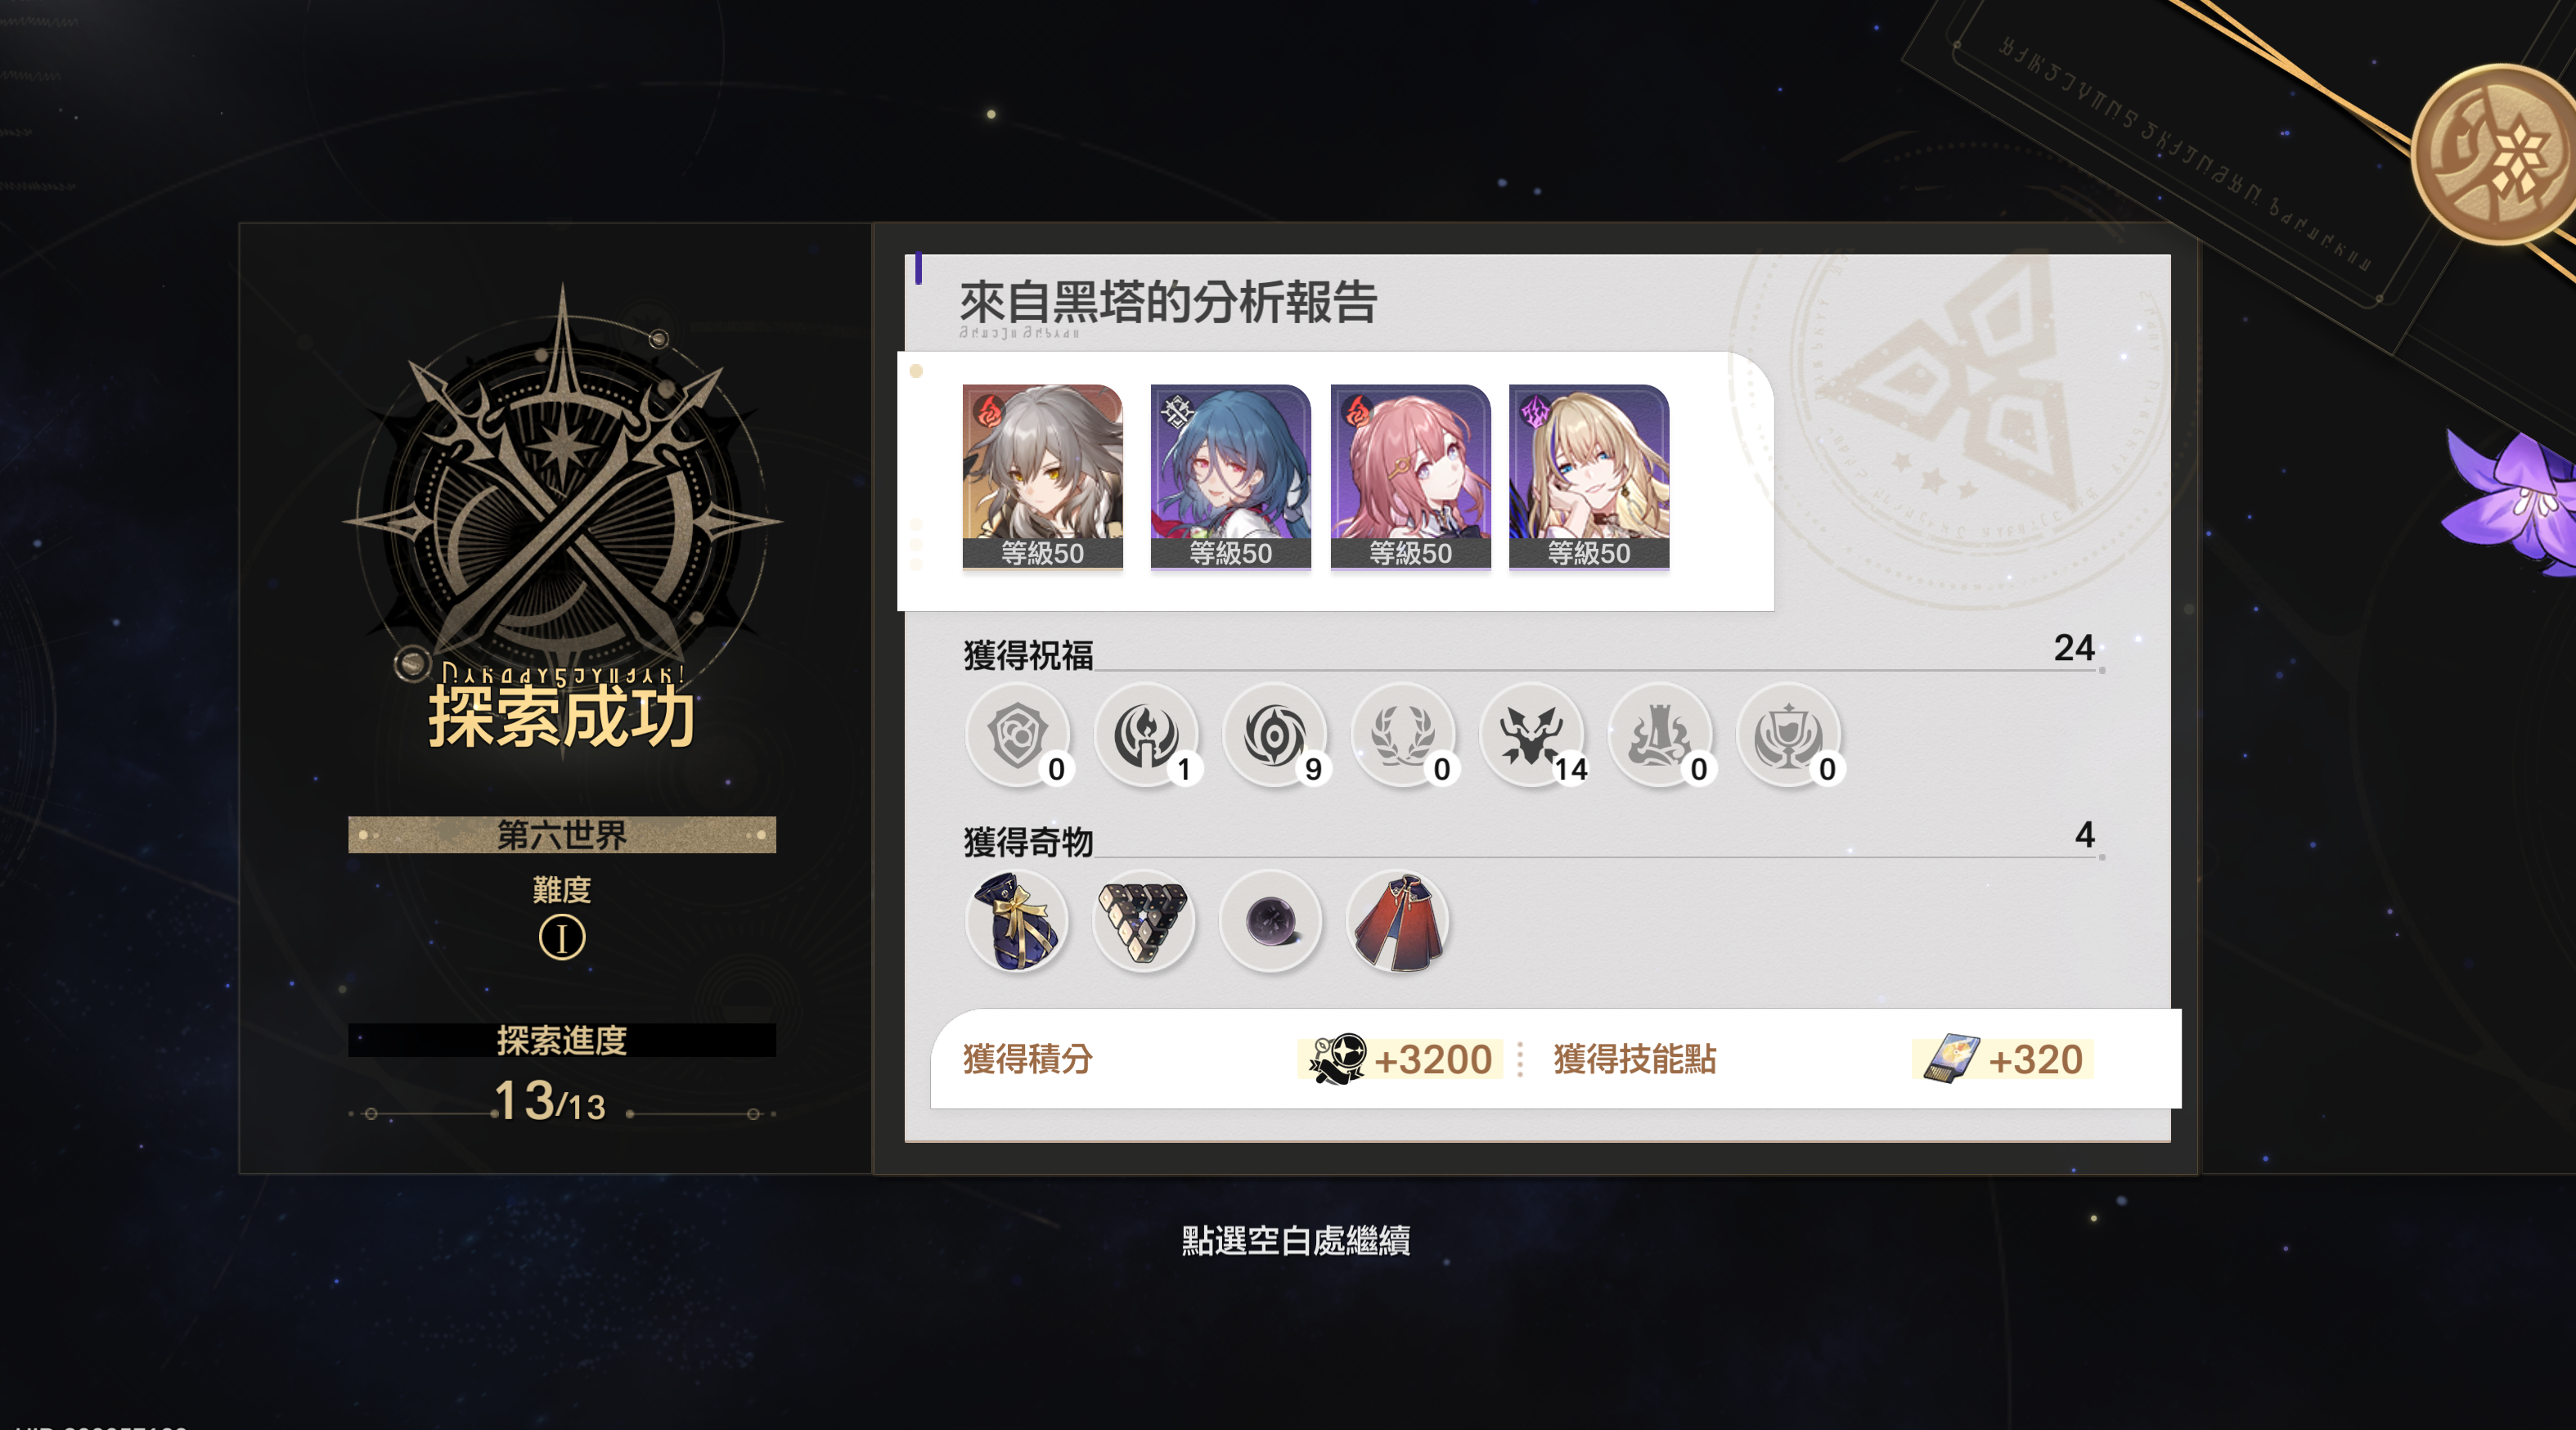Viewport: 2576px width, 1430px height.
Task: Click the Preservation path blessing icon
Action: click(x=1017, y=735)
